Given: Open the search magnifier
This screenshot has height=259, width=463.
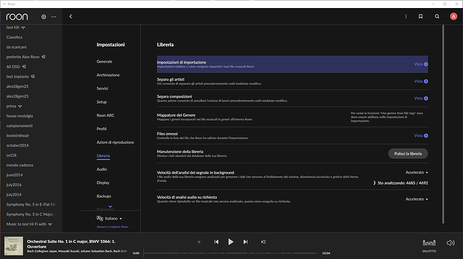Looking at the screenshot, I should (x=437, y=17).
